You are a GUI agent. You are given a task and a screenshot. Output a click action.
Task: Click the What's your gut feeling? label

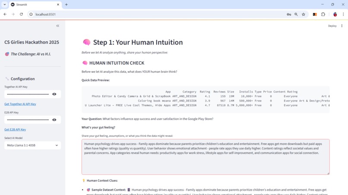[x=98, y=127]
